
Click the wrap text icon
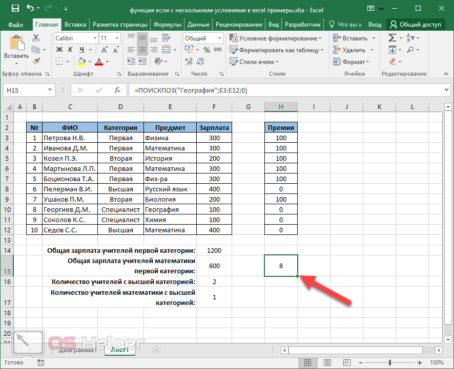(167, 38)
